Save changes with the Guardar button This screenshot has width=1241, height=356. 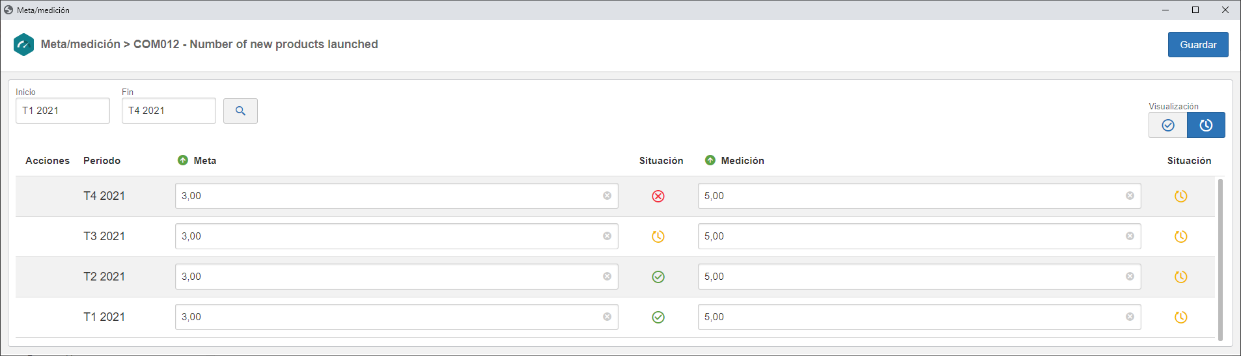click(1198, 44)
